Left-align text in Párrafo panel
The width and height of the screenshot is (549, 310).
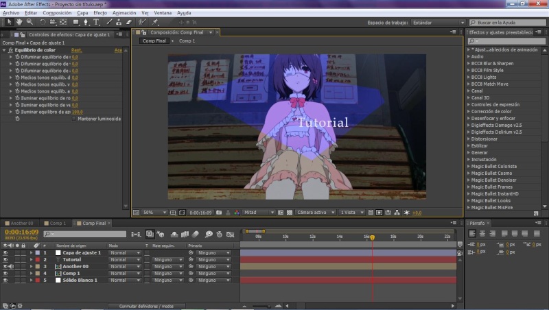472,233
